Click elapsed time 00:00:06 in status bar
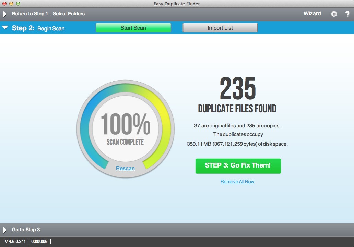 [x=39, y=242]
